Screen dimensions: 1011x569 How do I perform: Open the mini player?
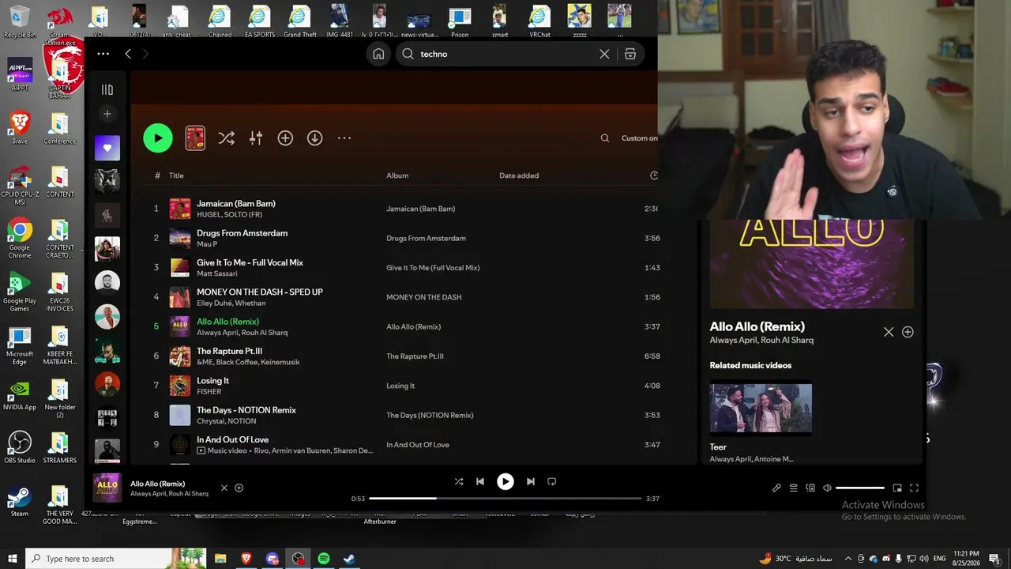click(x=897, y=488)
